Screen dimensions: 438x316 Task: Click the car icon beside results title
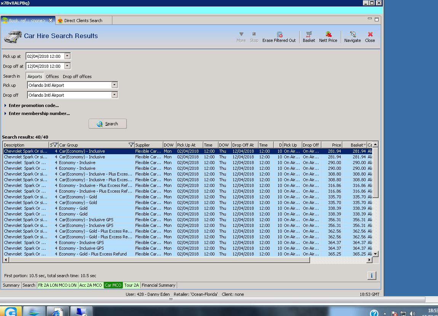(13, 37)
